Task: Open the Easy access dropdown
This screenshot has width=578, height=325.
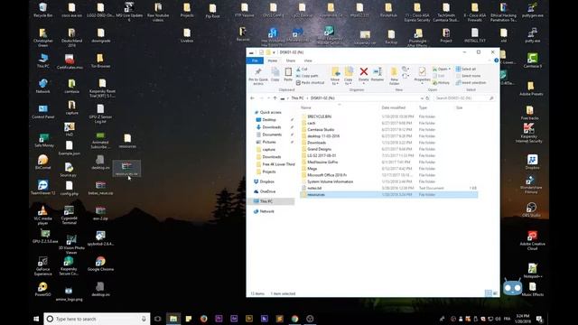Action: [406, 76]
